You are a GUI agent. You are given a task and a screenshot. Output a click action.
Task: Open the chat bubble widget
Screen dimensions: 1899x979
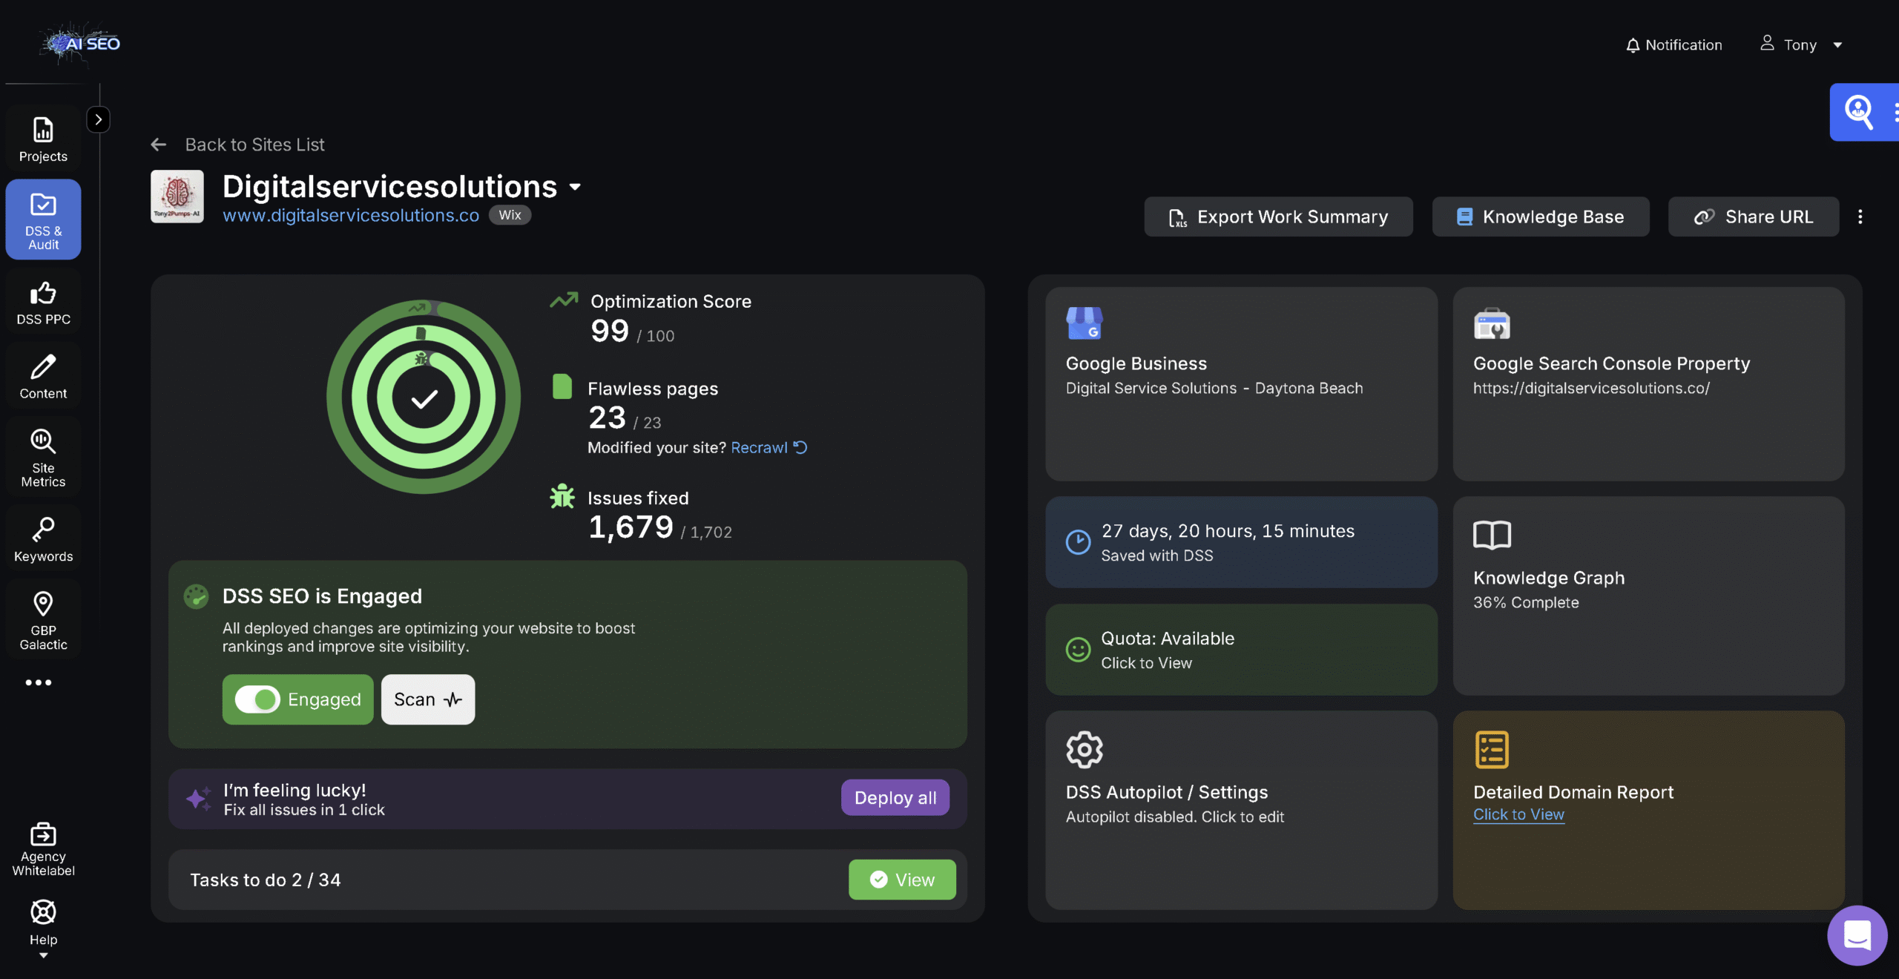pyautogui.click(x=1857, y=935)
